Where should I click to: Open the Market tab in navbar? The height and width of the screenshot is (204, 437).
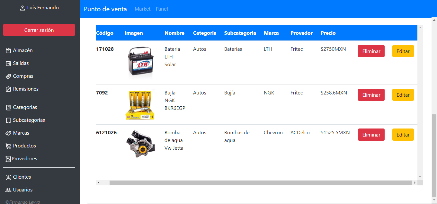click(x=142, y=9)
